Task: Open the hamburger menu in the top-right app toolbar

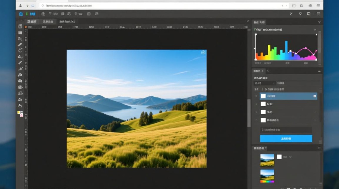Action: (318, 14)
